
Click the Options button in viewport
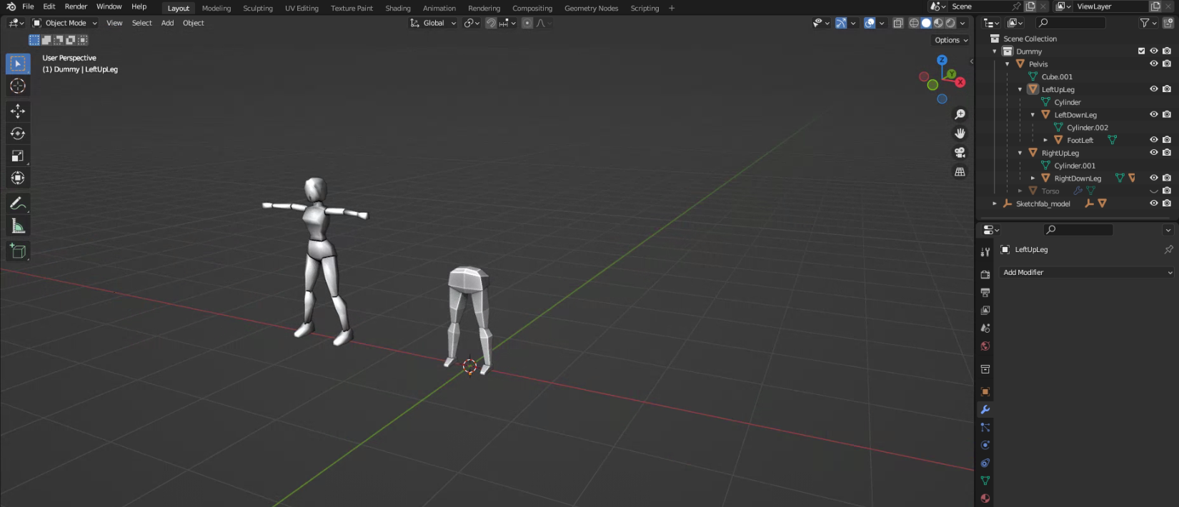951,40
